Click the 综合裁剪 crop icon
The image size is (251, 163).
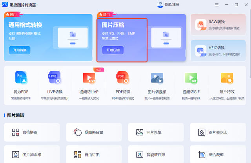pos(202,155)
